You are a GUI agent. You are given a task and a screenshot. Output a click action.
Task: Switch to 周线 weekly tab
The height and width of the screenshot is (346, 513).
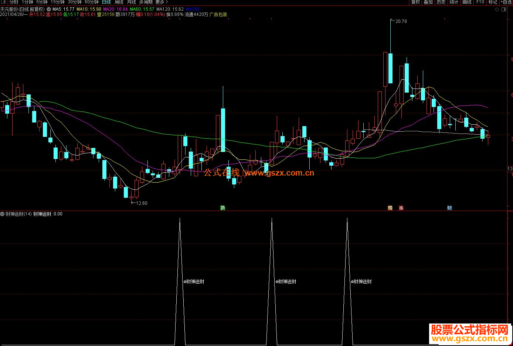coord(119,2)
